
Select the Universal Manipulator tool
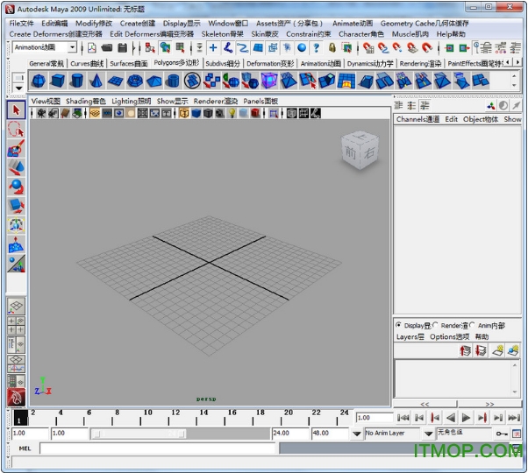pyautogui.click(x=16, y=225)
